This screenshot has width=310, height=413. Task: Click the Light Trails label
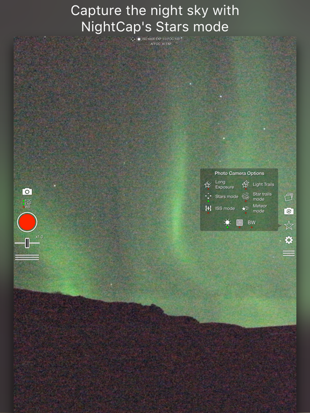263,184
